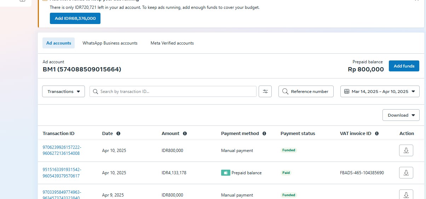
Task: Download the Apr 9 transaction receipt
Action: [406, 195]
